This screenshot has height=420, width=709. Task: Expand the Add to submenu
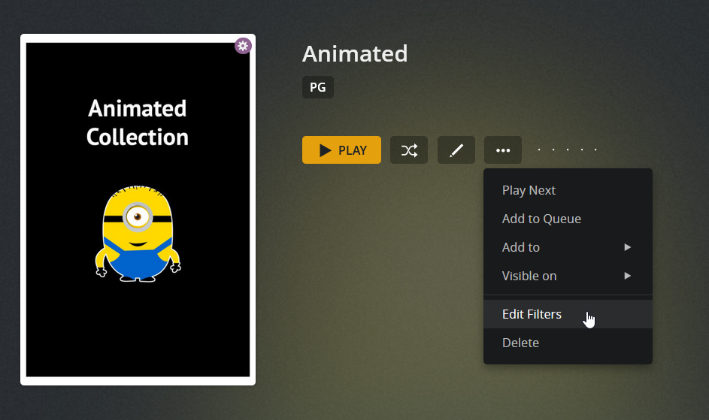[568, 247]
